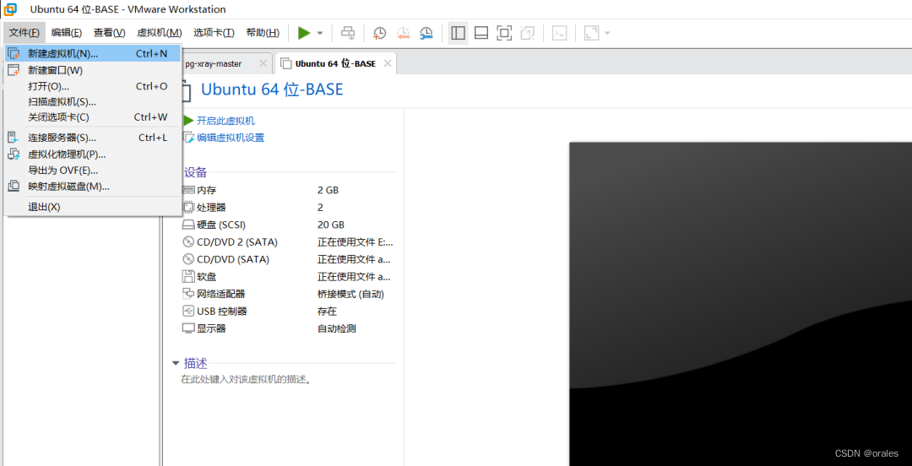This screenshot has height=466, width=912.
Task: Click the VMware Workstation title bar icon
Action: point(10,9)
